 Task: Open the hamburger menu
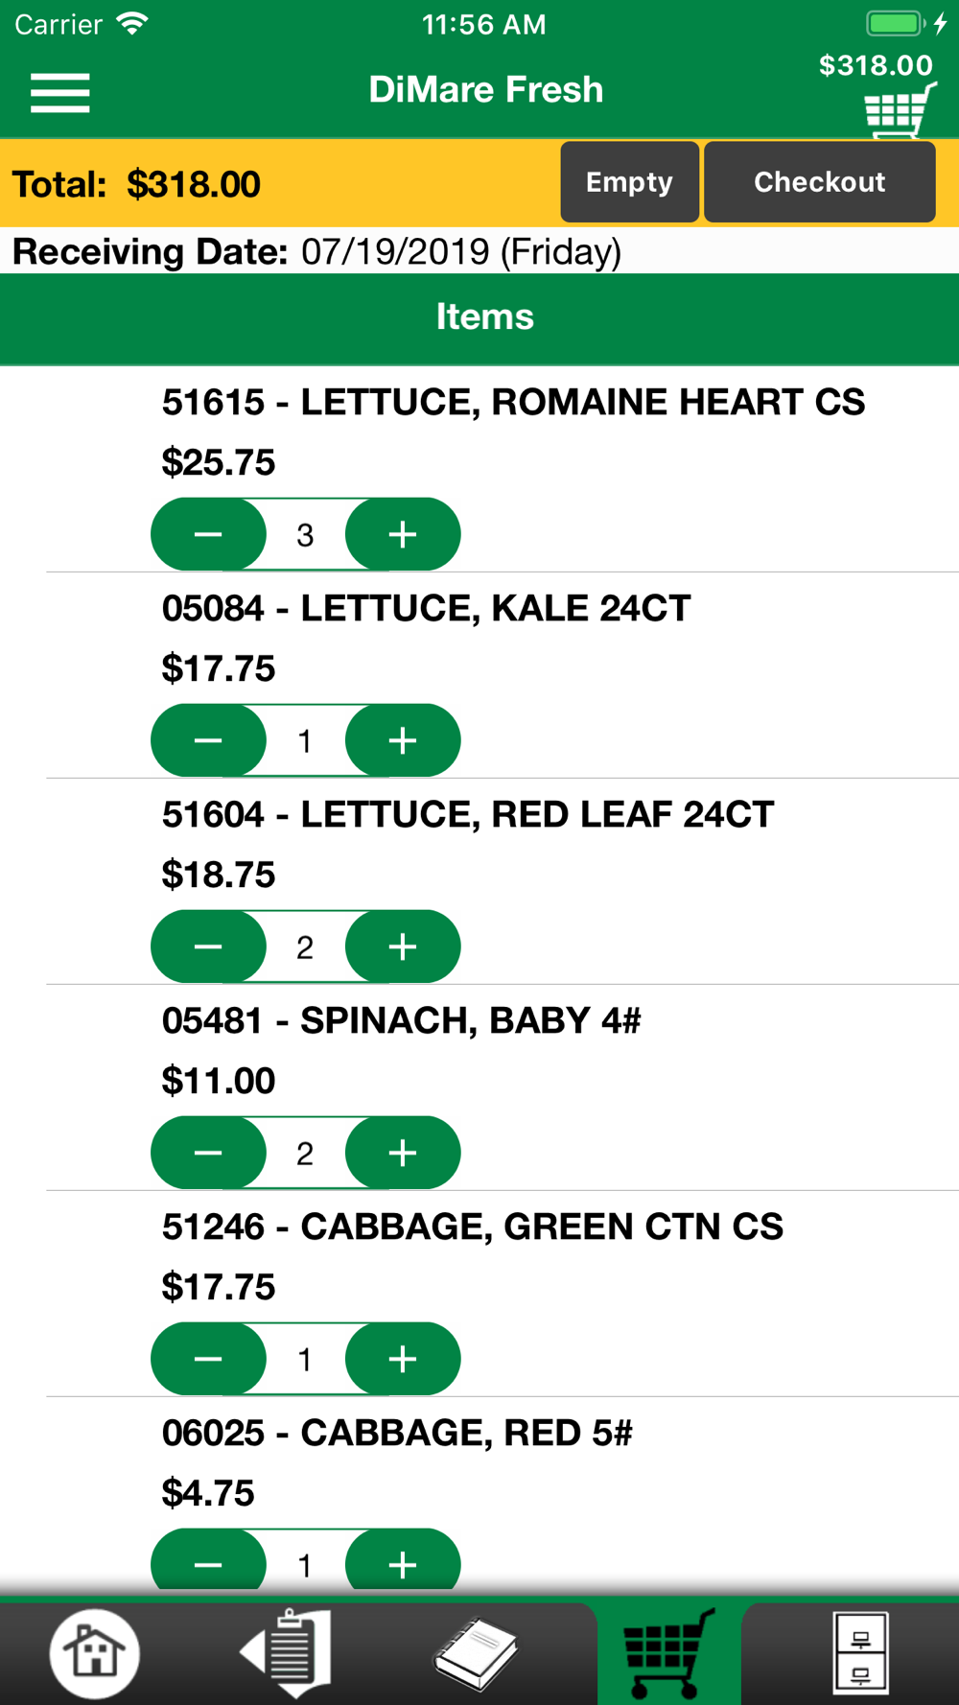click(x=59, y=93)
